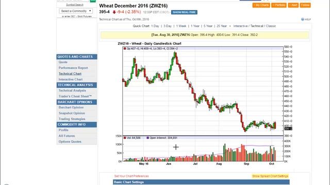This screenshot has height=185, width=330.
Task: Click the + Alert button
Action: pos(293,5)
